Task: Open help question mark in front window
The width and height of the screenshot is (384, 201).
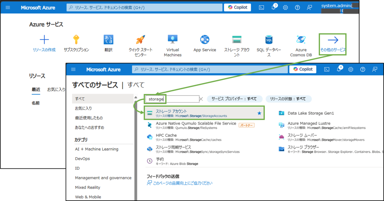Action: pyautogui.click(x=363, y=69)
